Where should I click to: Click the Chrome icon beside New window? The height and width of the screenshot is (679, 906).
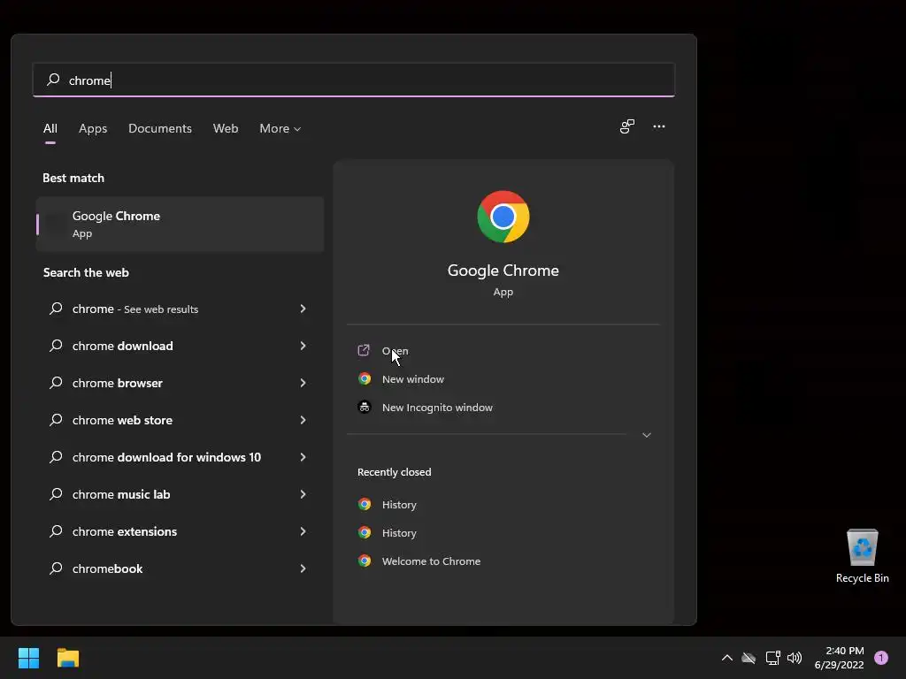point(364,378)
